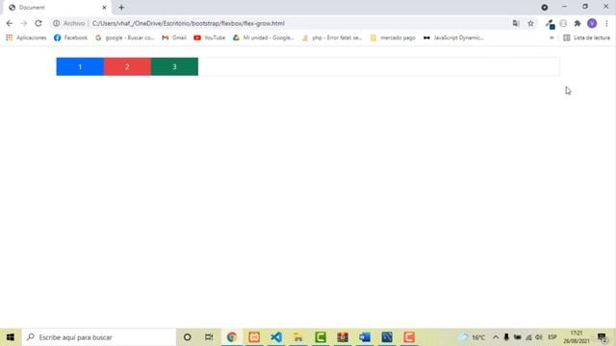Viewport: 616px width, 346px height.
Task: Open the Aplicaciones apps shortcut
Action: tap(26, 37)
